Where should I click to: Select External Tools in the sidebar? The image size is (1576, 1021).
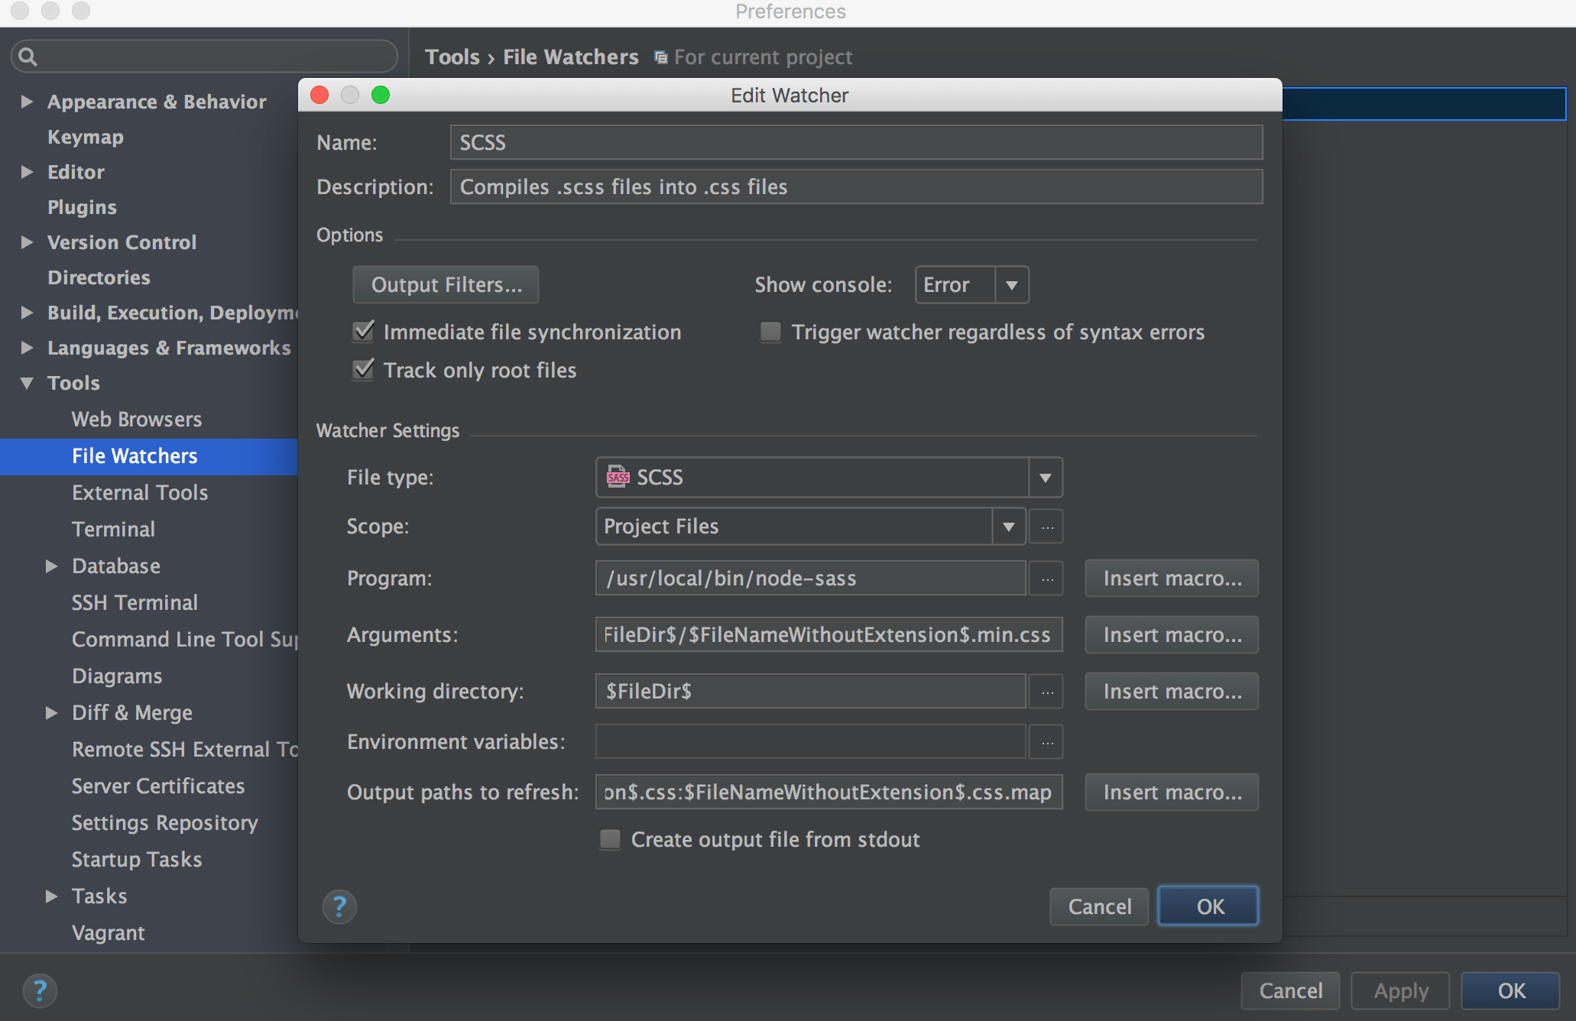tap(139, 492)
